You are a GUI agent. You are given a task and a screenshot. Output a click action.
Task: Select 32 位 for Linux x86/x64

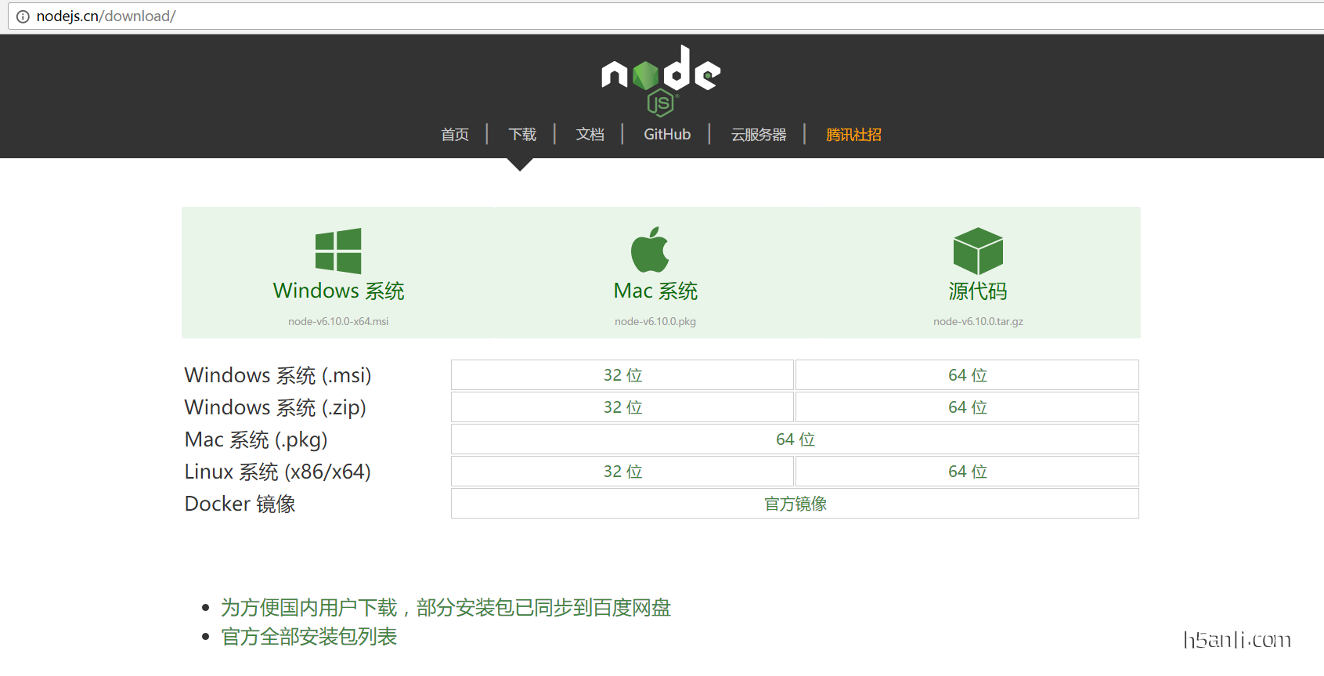click(622, 472)
